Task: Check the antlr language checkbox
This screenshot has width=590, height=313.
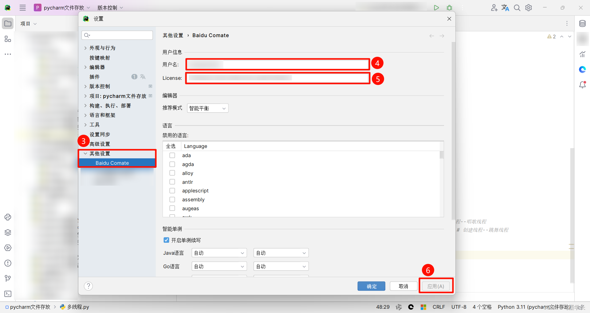Action: pos(172,182)
